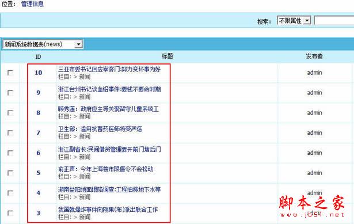Click ID number 8

(38, 113)
